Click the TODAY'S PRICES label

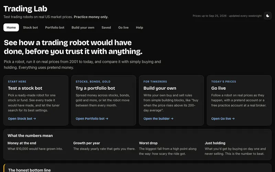pyautogui.click(x=224, y=82)
